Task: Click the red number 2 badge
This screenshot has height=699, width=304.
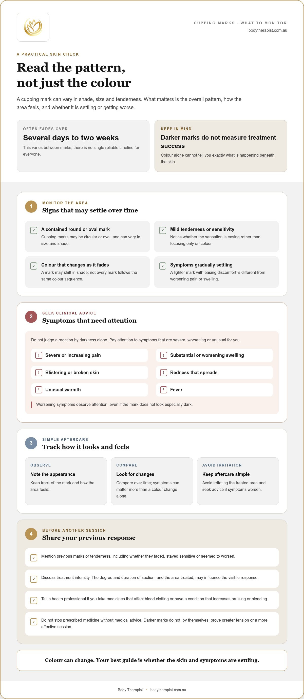Action: click(x=31, y=317)
